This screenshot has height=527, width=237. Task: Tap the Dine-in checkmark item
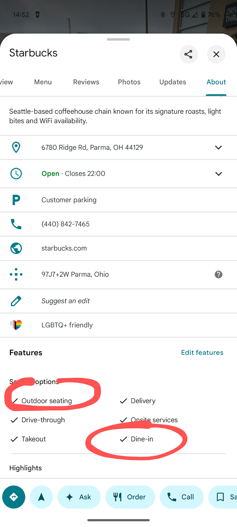[137, 439]
